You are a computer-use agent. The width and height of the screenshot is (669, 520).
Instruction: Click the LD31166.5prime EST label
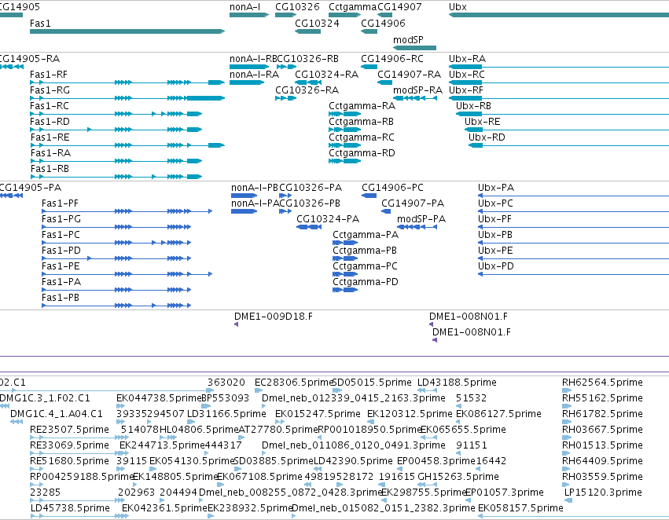pos(226,414)
